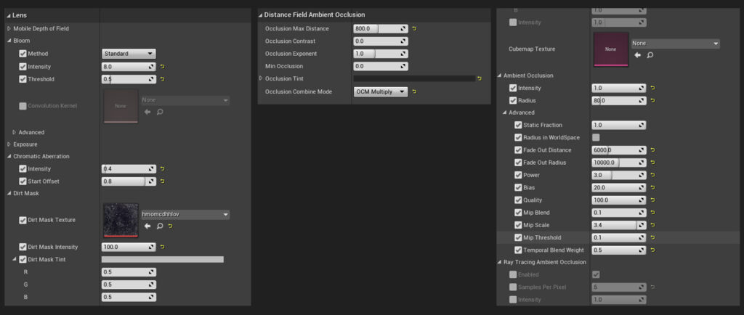
Task: Reset Ambient Occlusion Intensity to default
Action: click(x=653, y=88)
